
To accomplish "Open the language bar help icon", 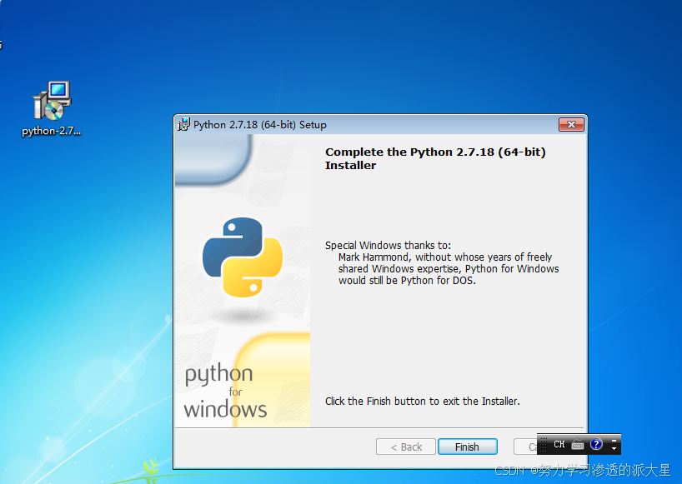I will click(x=596, y=444).
